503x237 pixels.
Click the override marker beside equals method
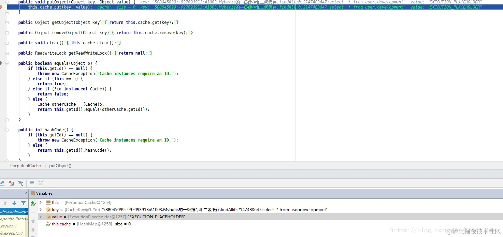click(1, 63)
